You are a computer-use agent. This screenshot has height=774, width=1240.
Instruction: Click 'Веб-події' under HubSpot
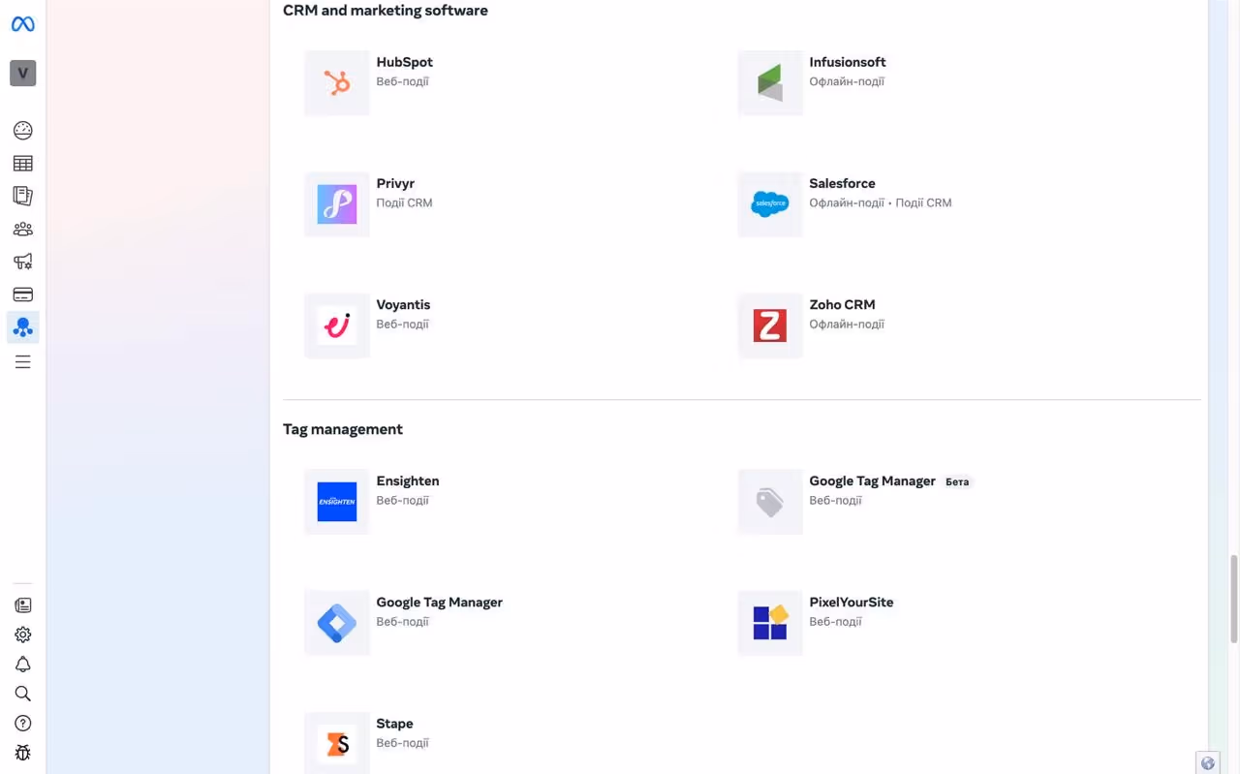pos(402,81)
